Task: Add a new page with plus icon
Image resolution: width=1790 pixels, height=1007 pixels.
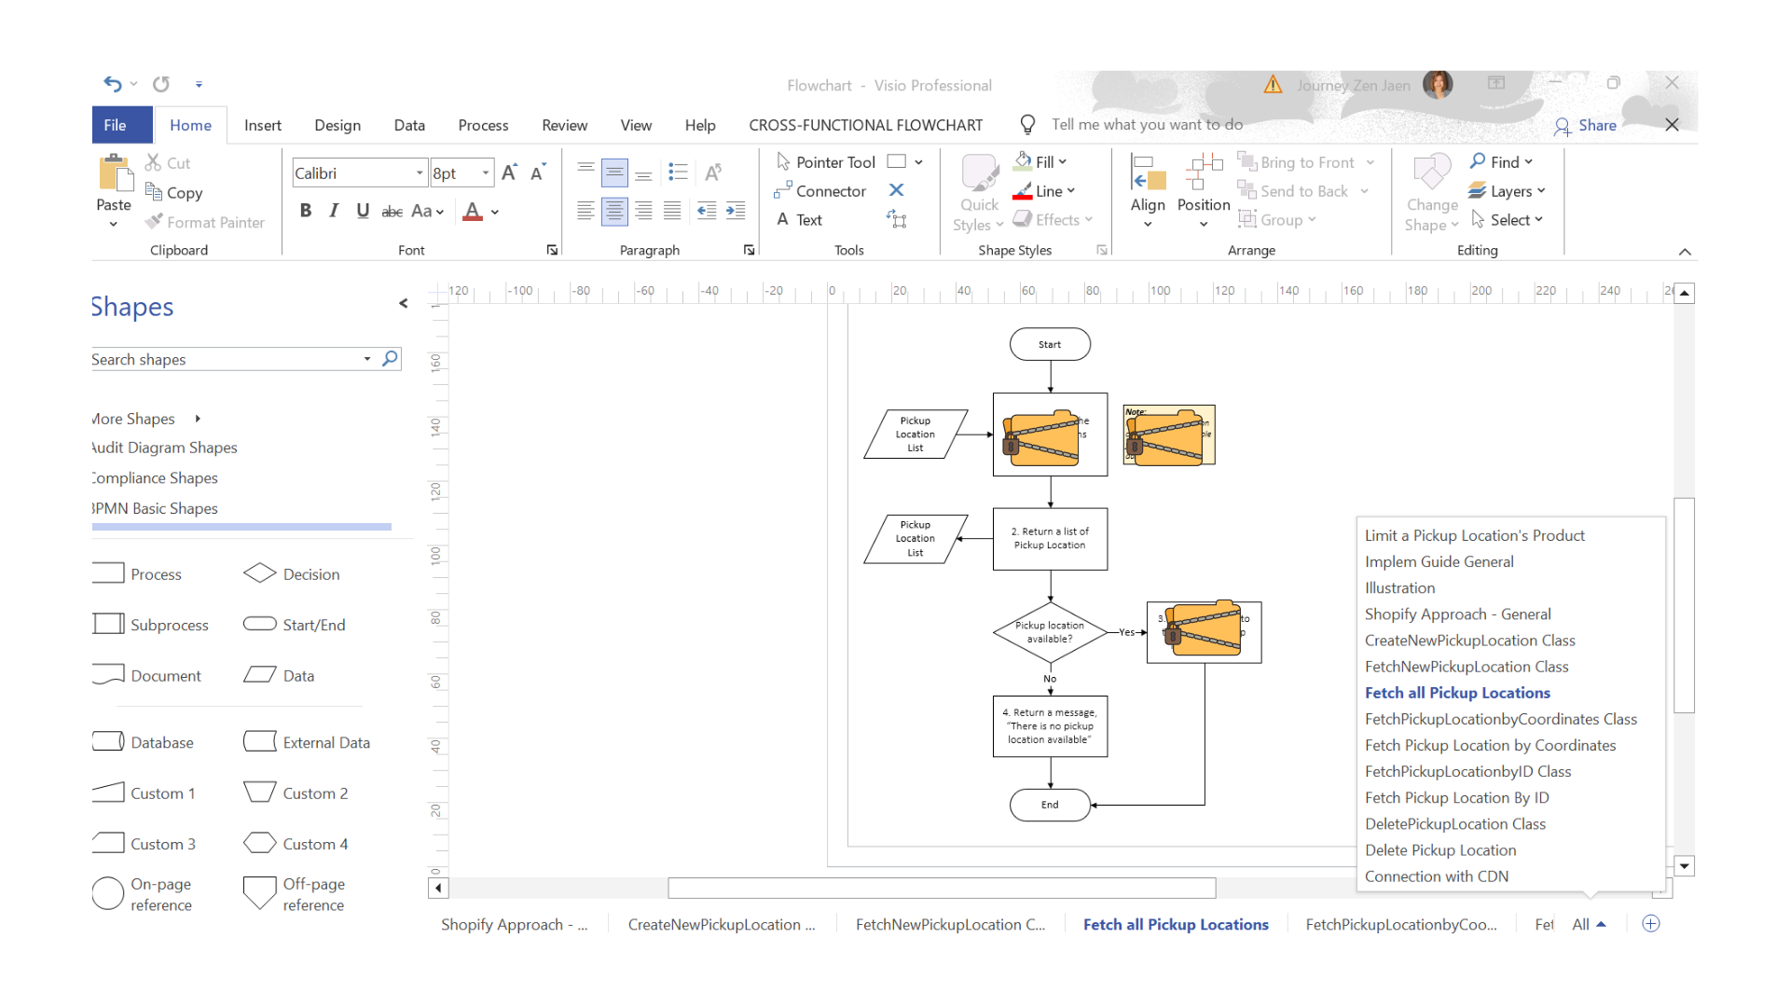Action: coord(1651,924)
